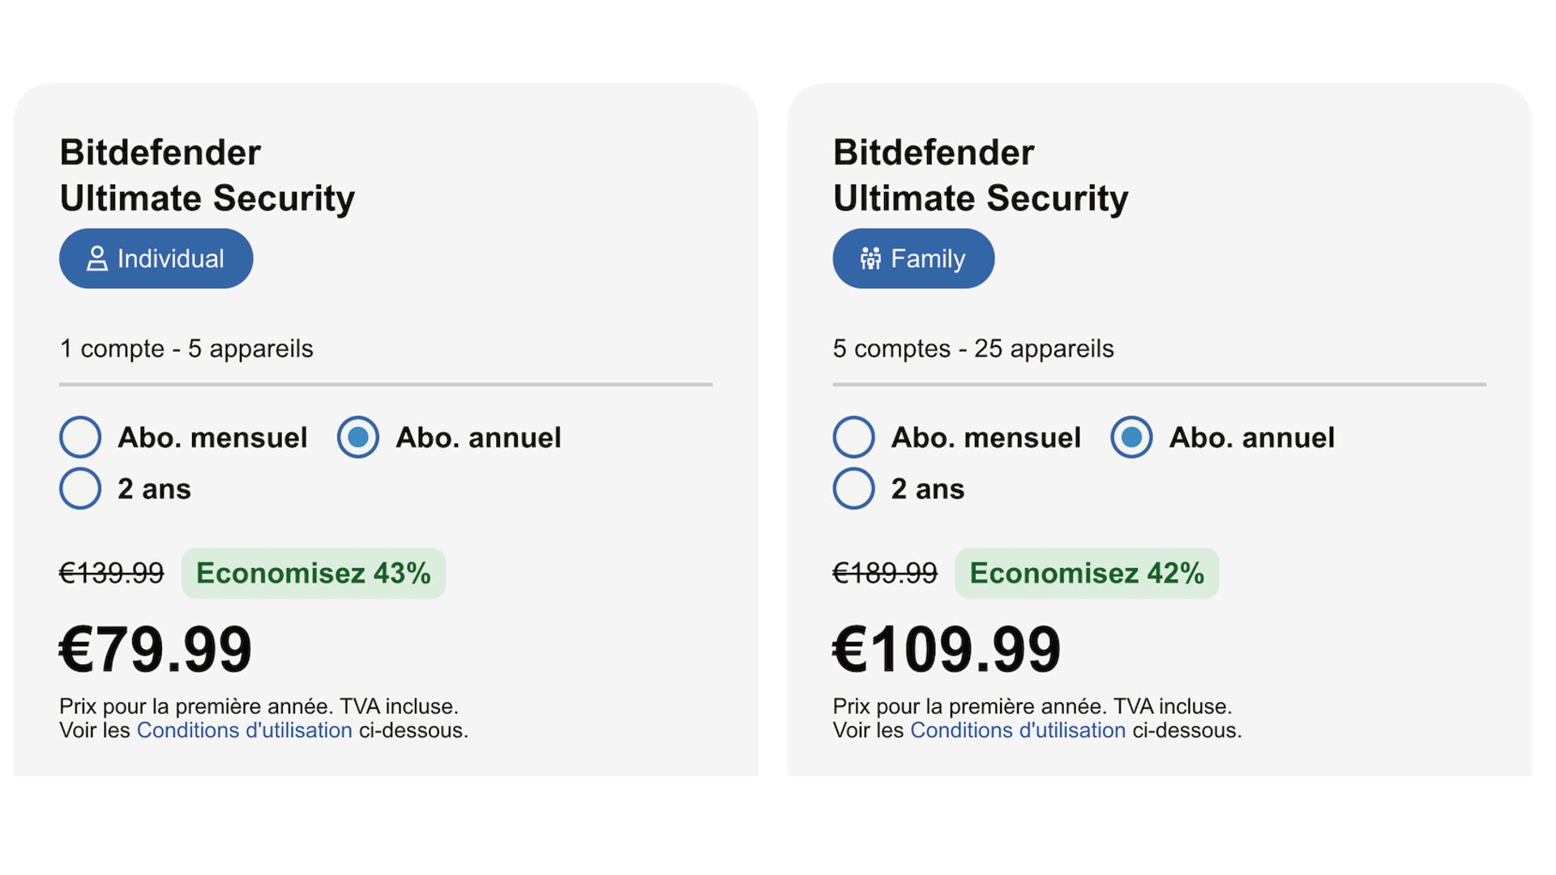The width and height of the screenshot is (1556, 875).
Task: Click the family icon in Family badge
Action: 870,258
